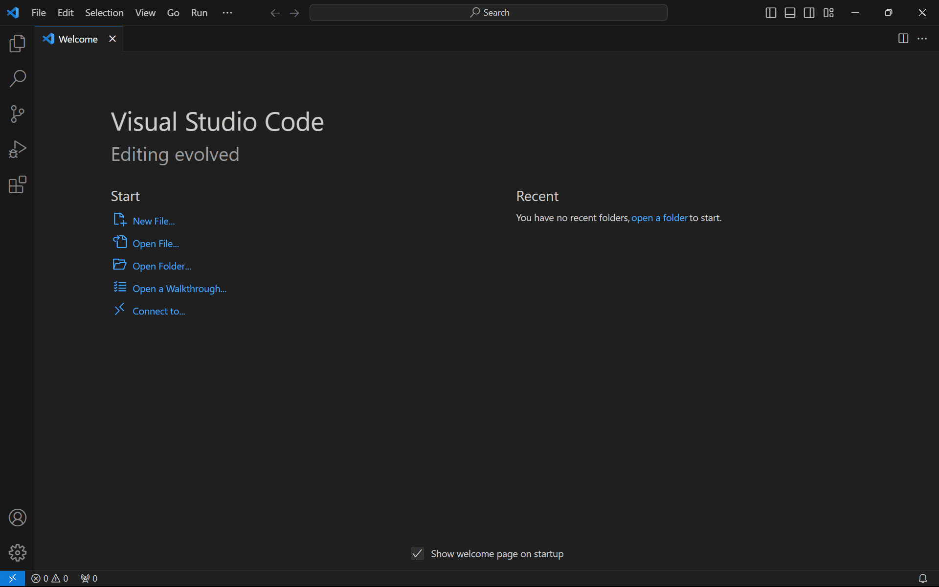The height and width of the screenshot is (587, 939).
Task: Click the open a folder link
Action: (659, 218)
